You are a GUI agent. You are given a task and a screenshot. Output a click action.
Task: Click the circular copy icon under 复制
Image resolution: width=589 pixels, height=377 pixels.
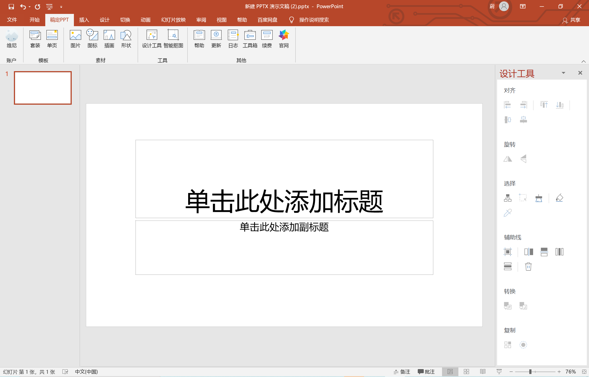coord(523,345)
